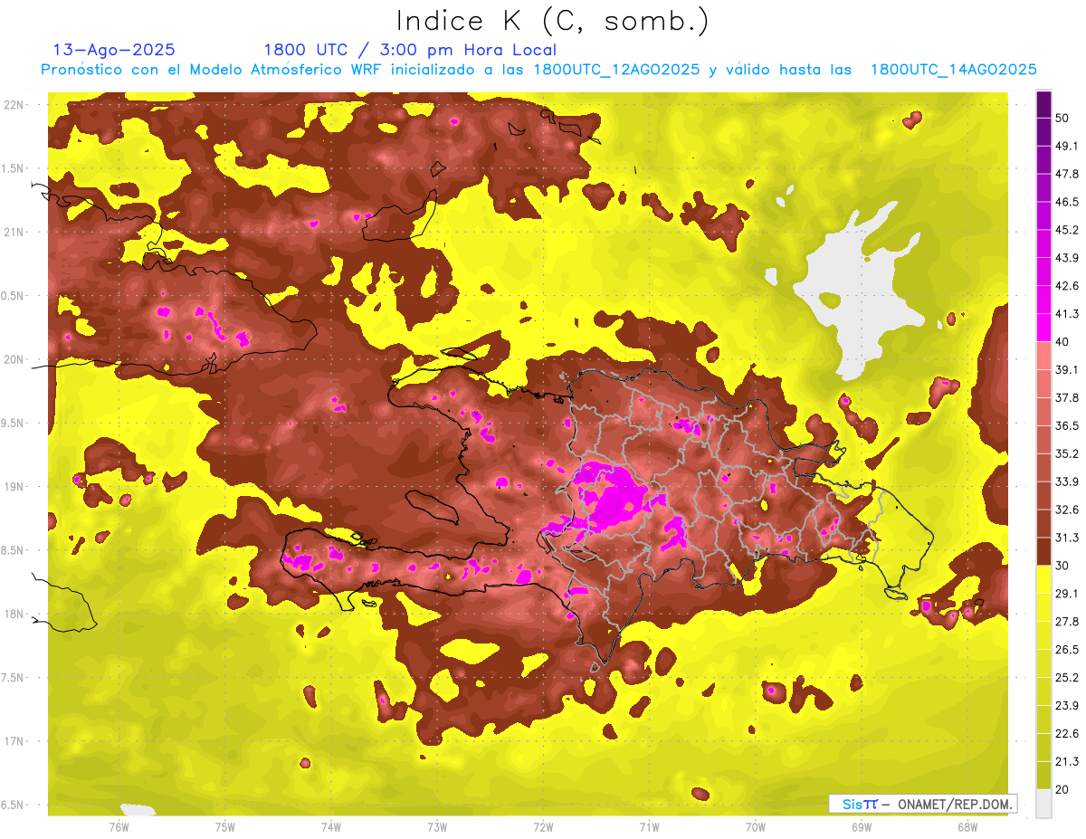This screenshot has height=839, width=1086.
Task: Click the longitude label "71W"
Action: click(649, 827)
